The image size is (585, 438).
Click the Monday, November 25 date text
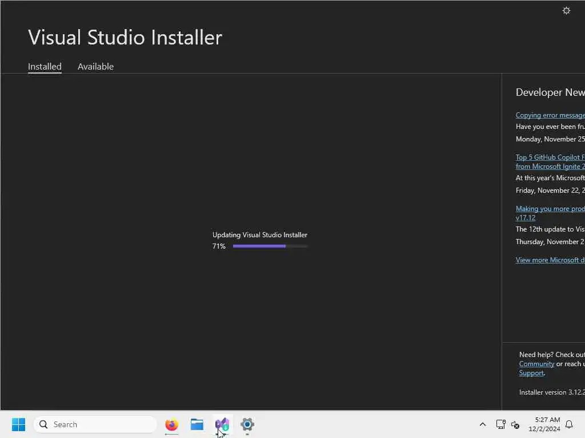(550, 139)
